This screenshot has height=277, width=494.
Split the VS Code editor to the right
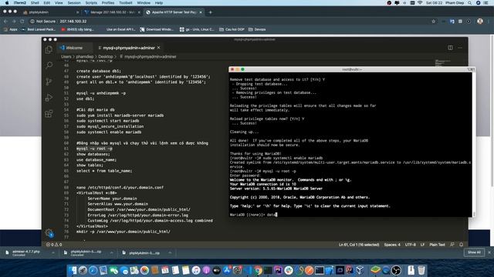click(x=450, y=48)
